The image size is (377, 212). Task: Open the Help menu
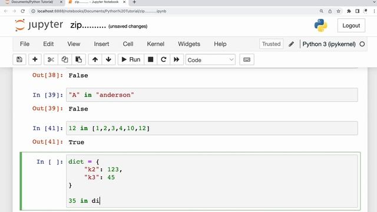tap(220, 44)
